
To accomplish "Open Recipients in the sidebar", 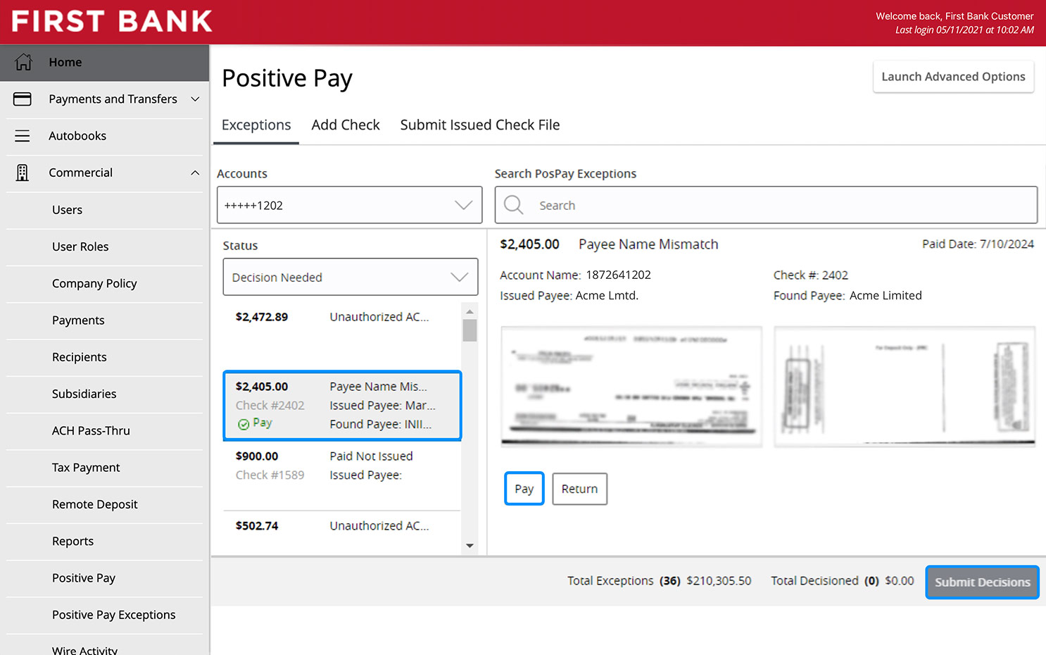I will click(x=105, y=357).
